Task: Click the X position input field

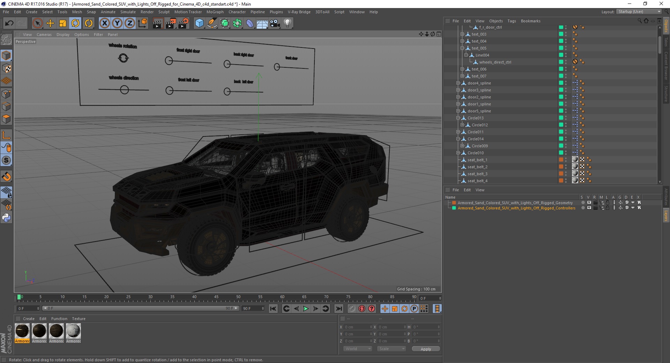Action: pos(358,327)
